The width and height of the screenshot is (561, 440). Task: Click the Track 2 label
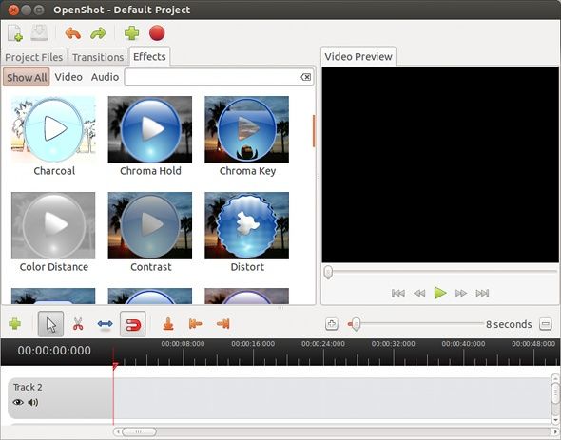coord(28,387)
